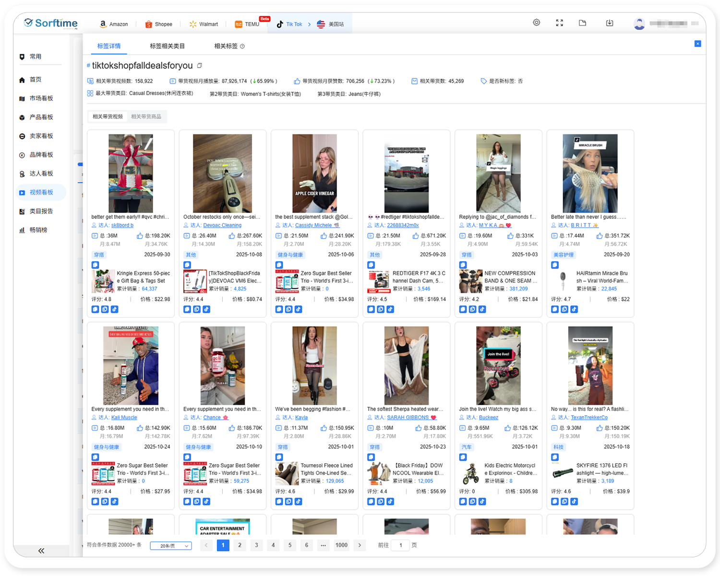Screen dimensions: 720x576
Task: Open 类目报告 from the sidebar
Action: 40,211
